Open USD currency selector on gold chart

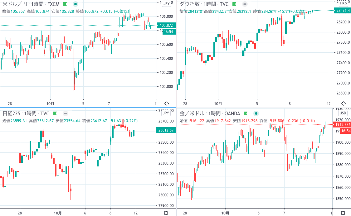click(343, 113)
